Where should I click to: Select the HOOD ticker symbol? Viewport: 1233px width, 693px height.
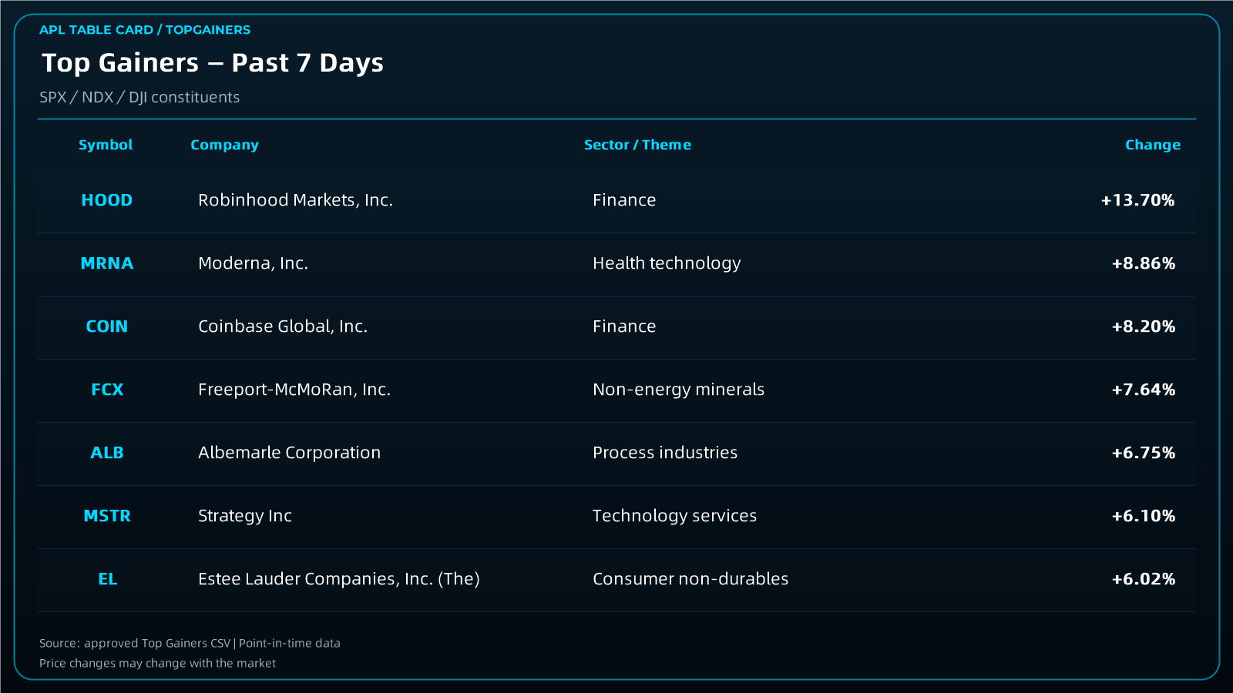(107, 200)
